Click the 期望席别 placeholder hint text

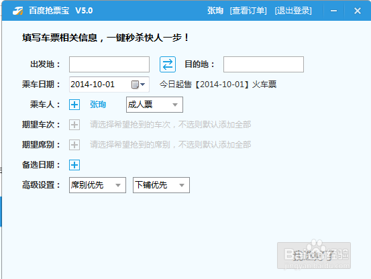[170, 145]
